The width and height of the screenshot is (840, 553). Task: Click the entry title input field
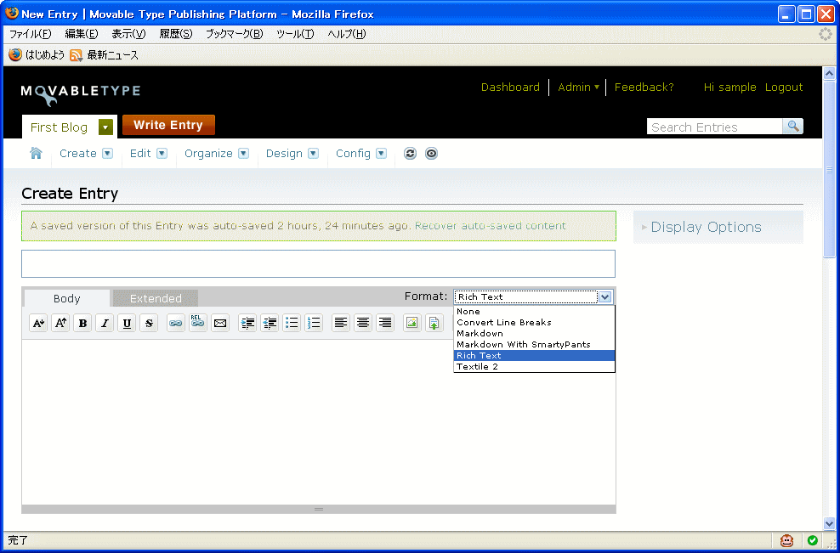coord(318,263)
